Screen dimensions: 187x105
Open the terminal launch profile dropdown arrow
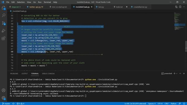tap(177, 73)
